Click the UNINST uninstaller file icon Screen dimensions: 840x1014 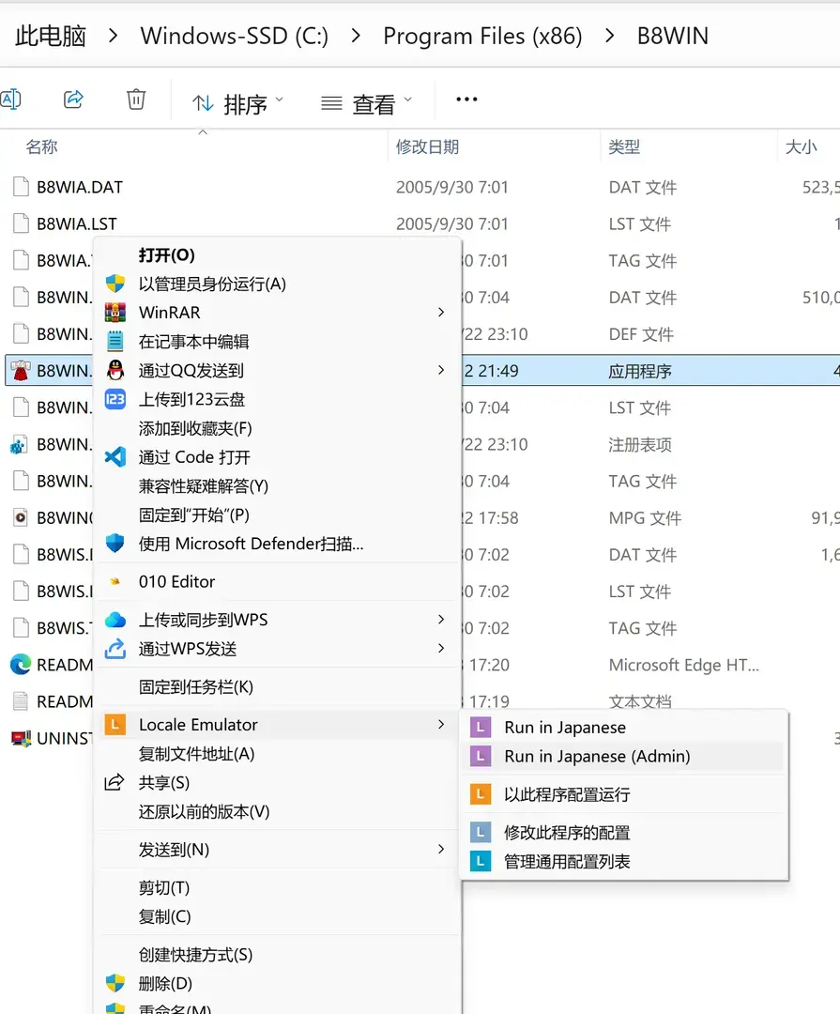21,738
